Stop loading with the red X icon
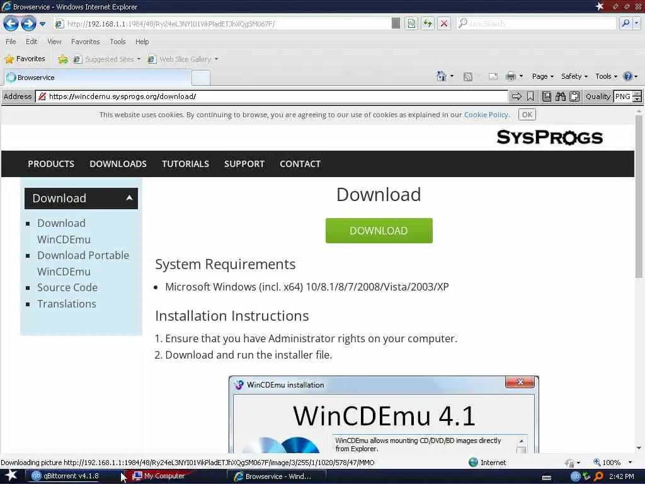This screenshot has height=484, width=645. click(x=444, y=23)
